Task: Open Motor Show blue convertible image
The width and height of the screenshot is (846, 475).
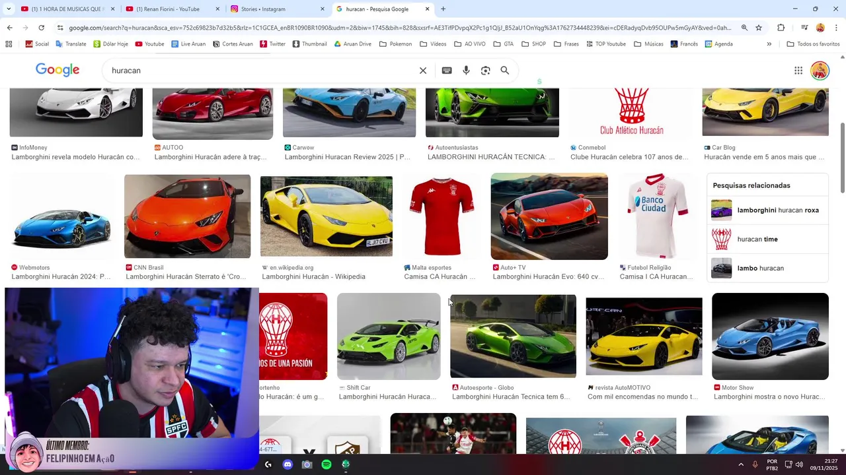Action: pyautogui.click(x=770, y=336)
